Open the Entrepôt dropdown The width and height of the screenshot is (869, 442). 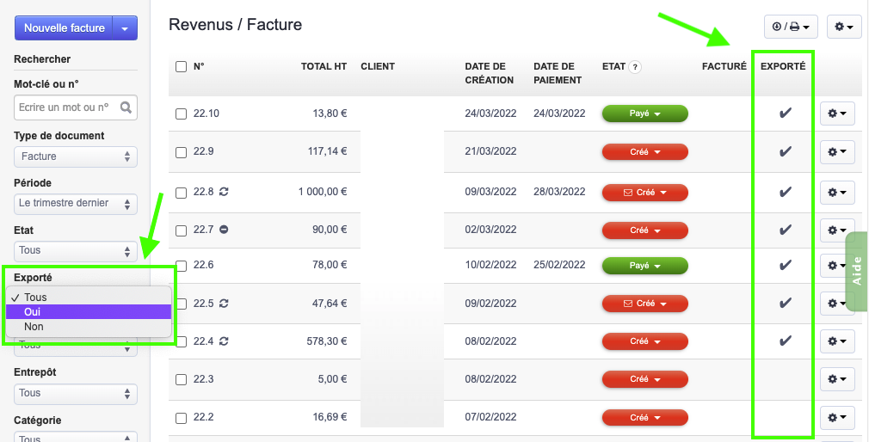pos(76,394)
